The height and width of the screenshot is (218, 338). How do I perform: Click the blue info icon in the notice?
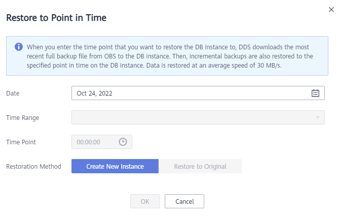19,47
